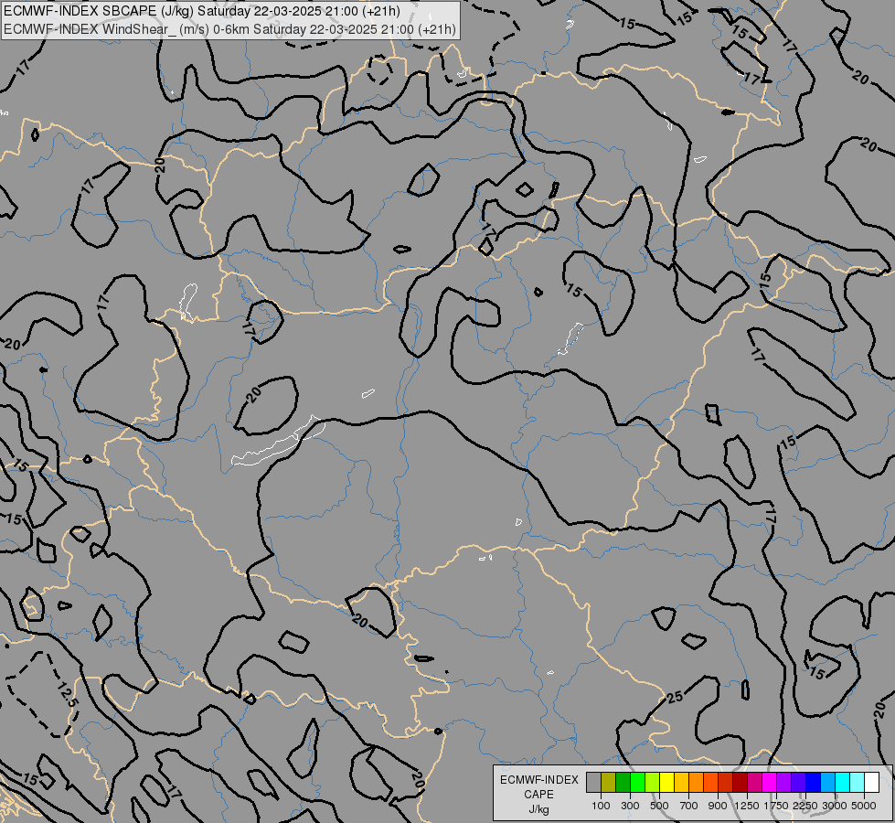Click the J/kg unit label in legend
Image resolution: width=895 pixels, height=823 pixels.
tap(538, 809)
